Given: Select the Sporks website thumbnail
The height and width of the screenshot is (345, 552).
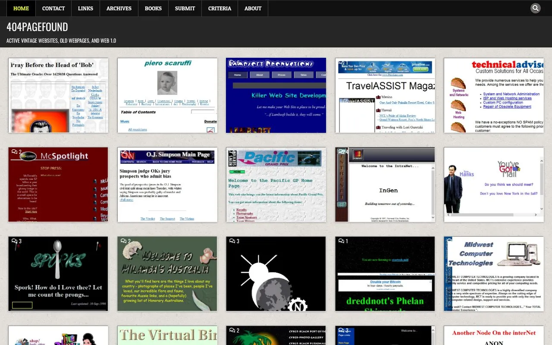Looking at the screenshot, I should pos(58,274).
